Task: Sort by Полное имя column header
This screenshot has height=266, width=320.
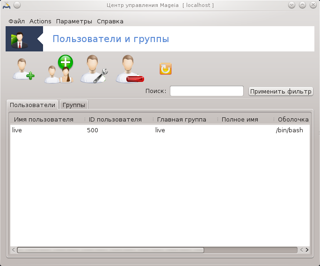Action: (x=240, y=120)
